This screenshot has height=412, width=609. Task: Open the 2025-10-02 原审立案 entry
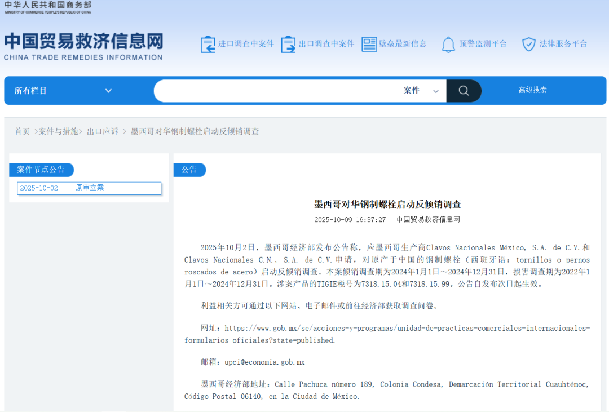pyautogui.click(x=89, y=188)
